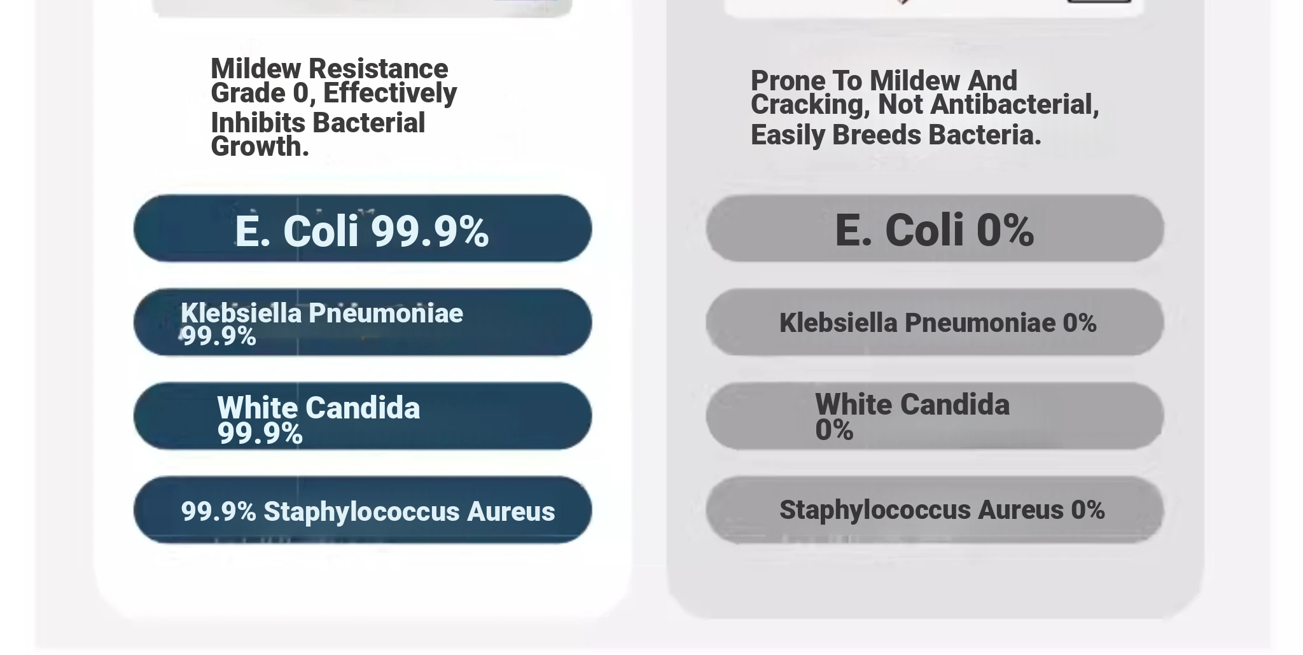Click the product image above Mildew Resistance text
Image resolution: width=1303 pixels, height=655 pixels.
[x=362, y=8]
